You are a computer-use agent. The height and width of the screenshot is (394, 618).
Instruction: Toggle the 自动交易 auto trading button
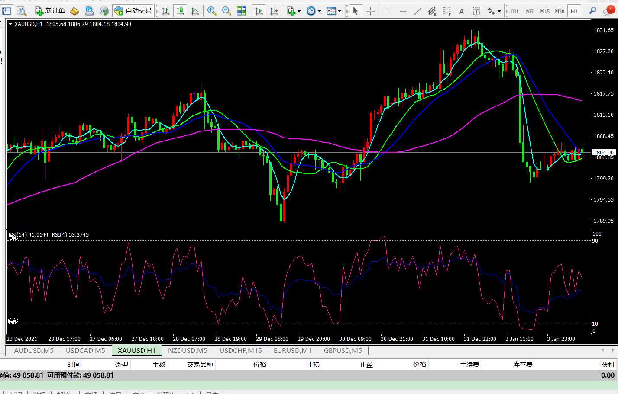[133, 11]
